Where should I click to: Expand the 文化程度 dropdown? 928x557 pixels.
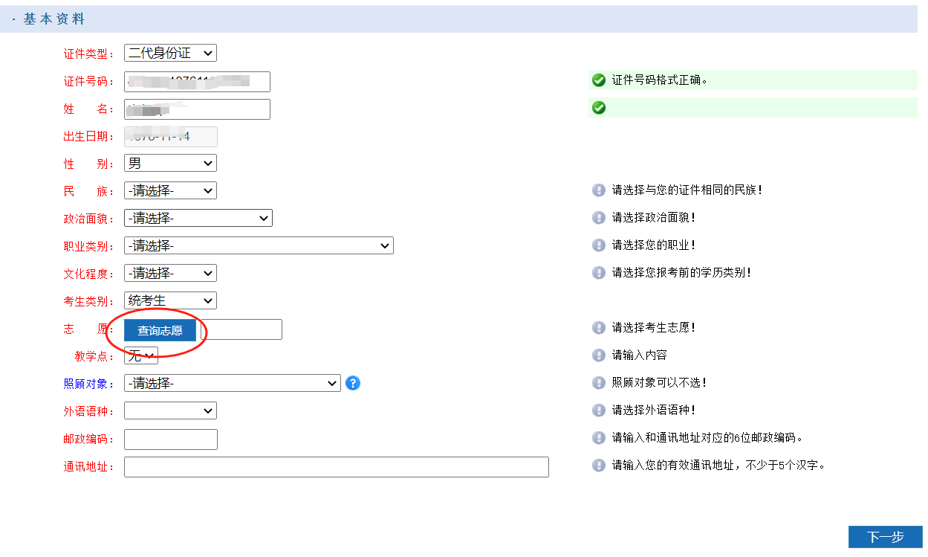click(169, 273)
